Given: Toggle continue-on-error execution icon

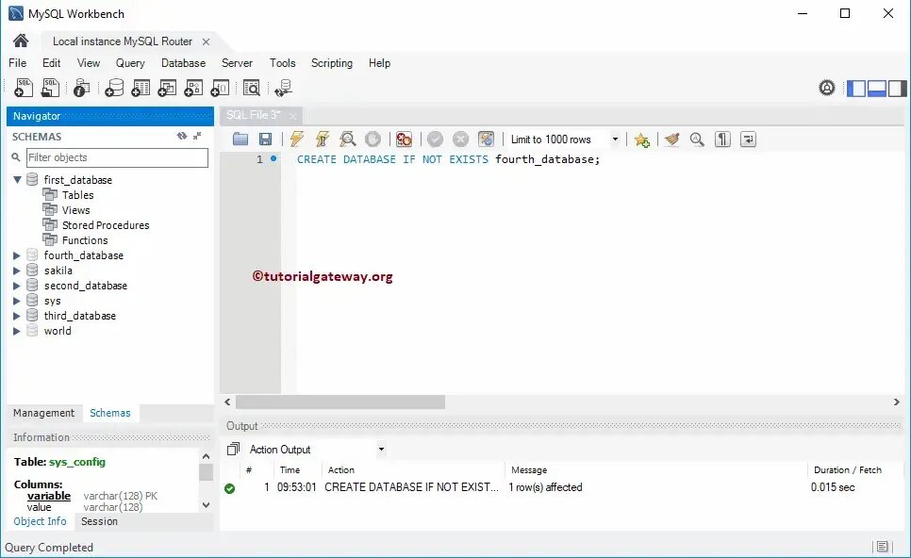Looking at the screenshot, I should click(404, 139).
